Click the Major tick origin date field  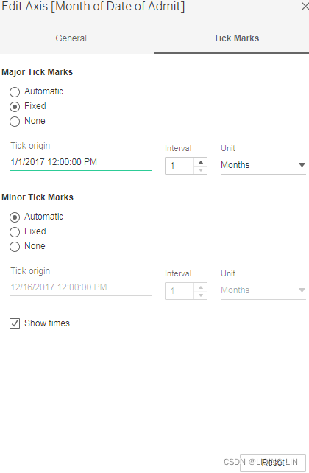click(81, 162)
